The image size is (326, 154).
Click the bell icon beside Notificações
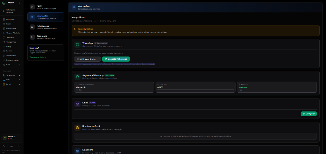pos(32,27)
